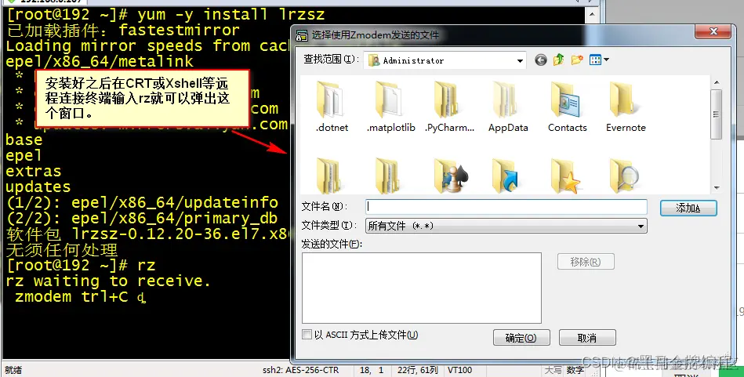Screen dimensions: 744x377
Task: Click '22行, 61列' in status bar
Action: tap(418, 370)
